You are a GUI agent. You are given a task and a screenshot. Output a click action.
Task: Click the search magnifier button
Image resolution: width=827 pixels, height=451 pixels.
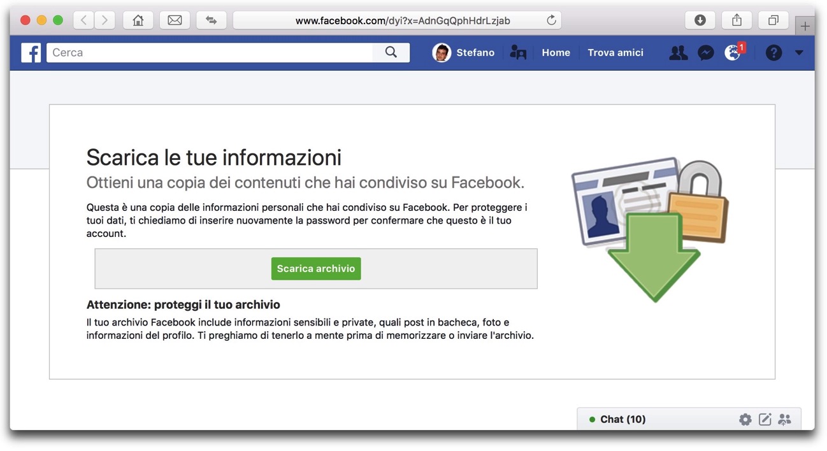391,53
